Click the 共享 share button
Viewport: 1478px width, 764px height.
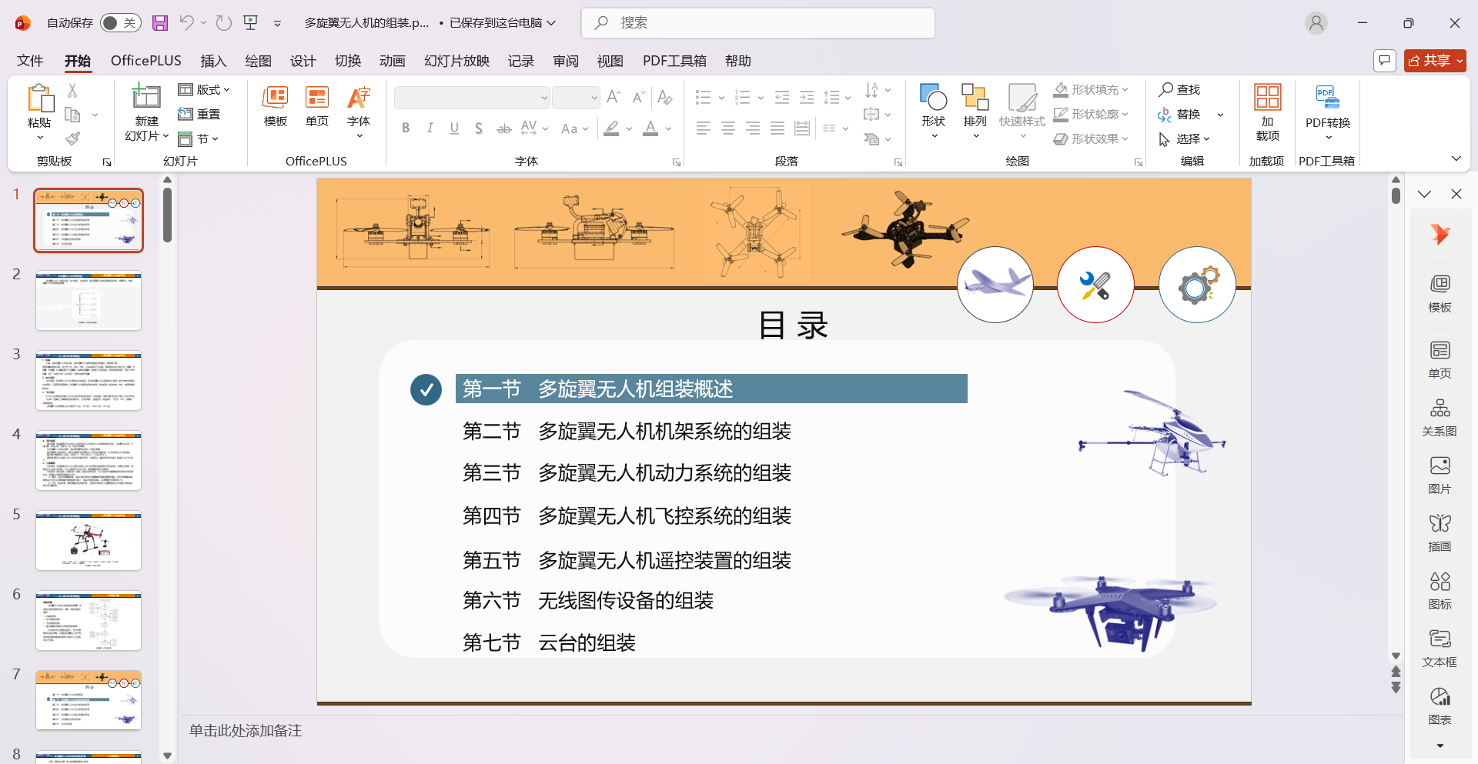coord(1435,60)
